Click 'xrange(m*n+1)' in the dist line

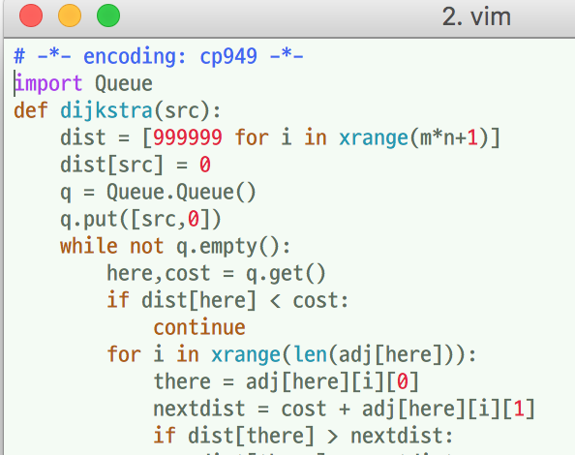coord(414,138)
